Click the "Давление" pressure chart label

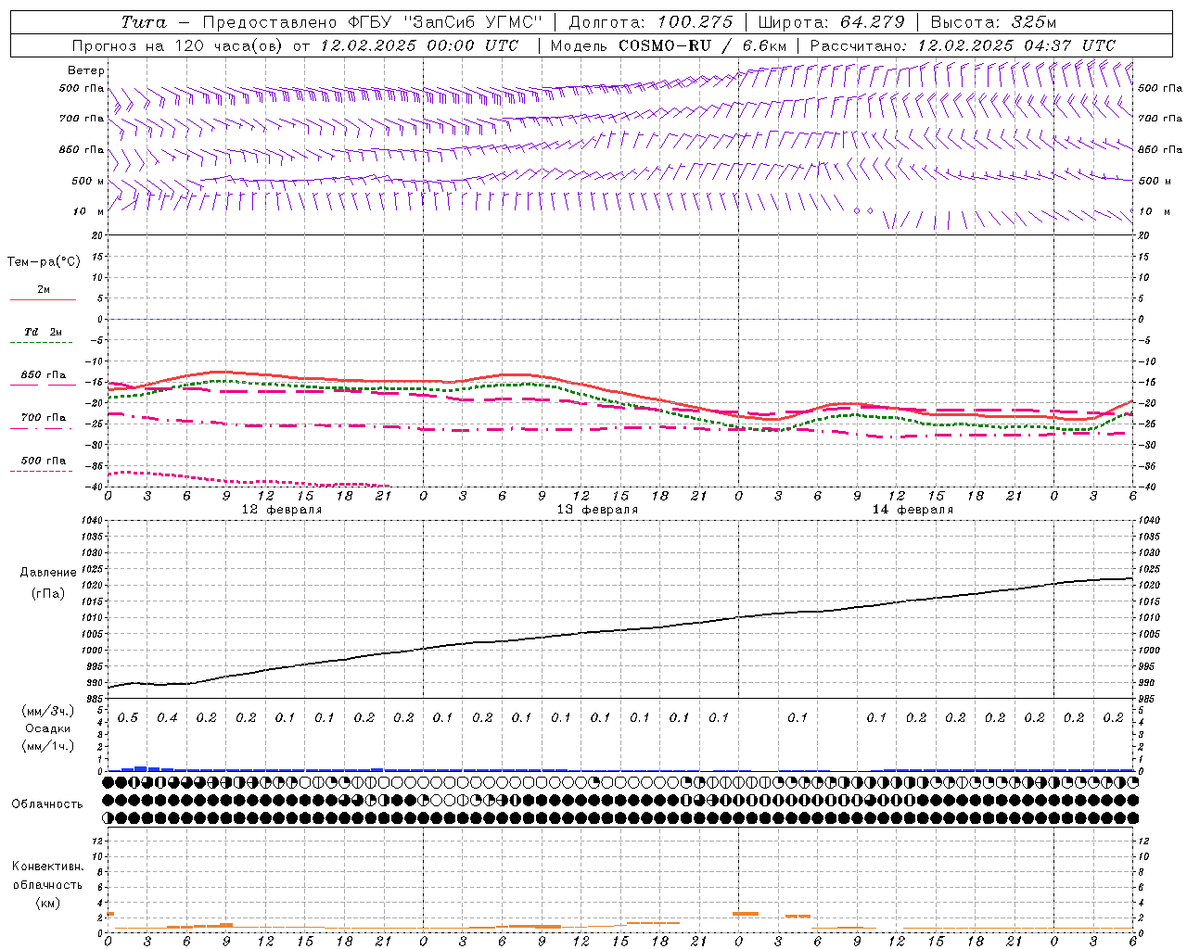point(48,573)
